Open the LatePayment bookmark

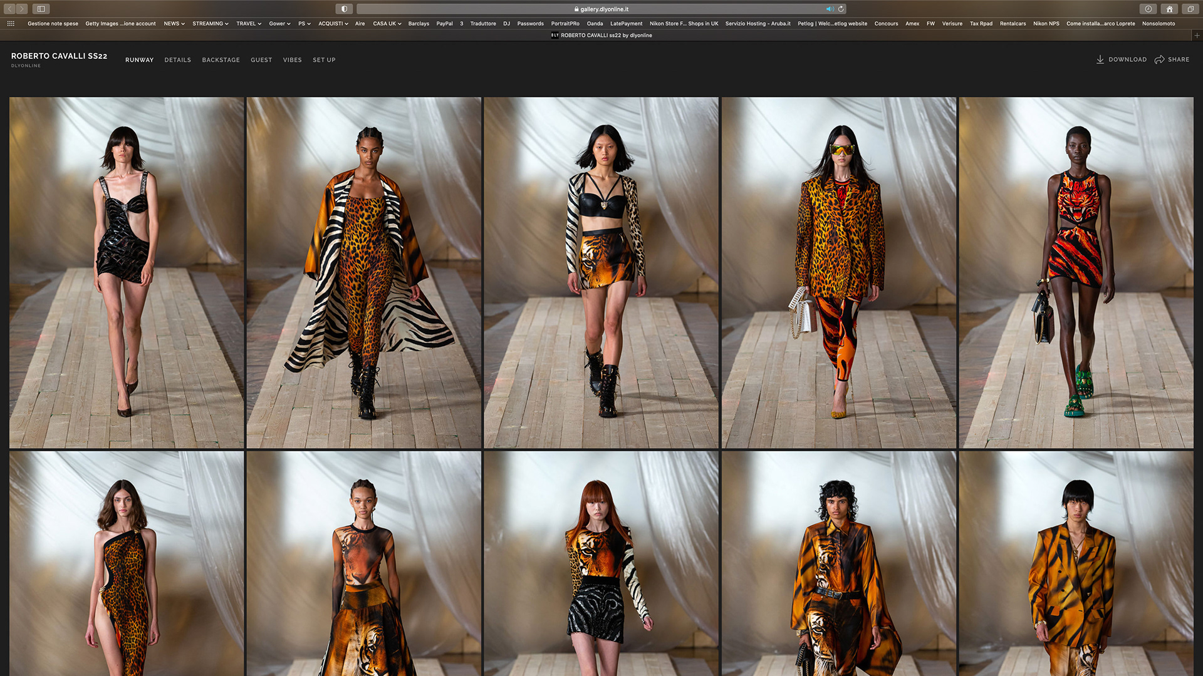click(x=626, y=23)
